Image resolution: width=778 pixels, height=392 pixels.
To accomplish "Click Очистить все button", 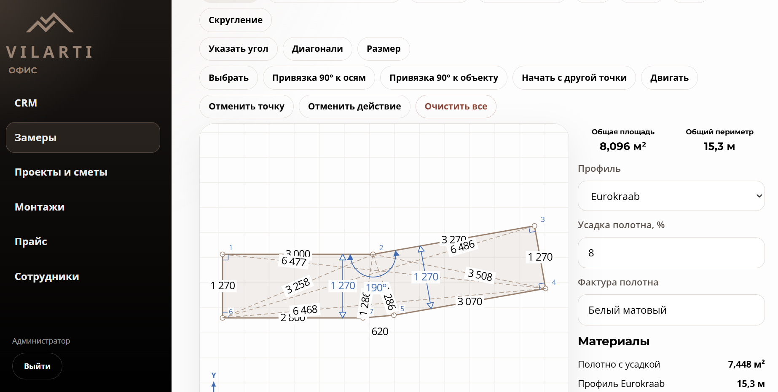I will tap(456, 107).
